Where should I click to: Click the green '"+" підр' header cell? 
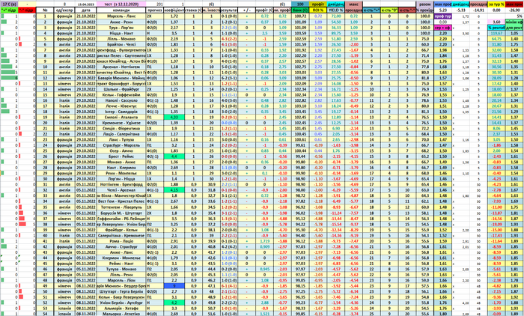point(9,10)
